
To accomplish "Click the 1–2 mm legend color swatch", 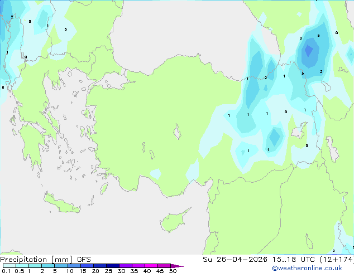I will tap(35, 266).
